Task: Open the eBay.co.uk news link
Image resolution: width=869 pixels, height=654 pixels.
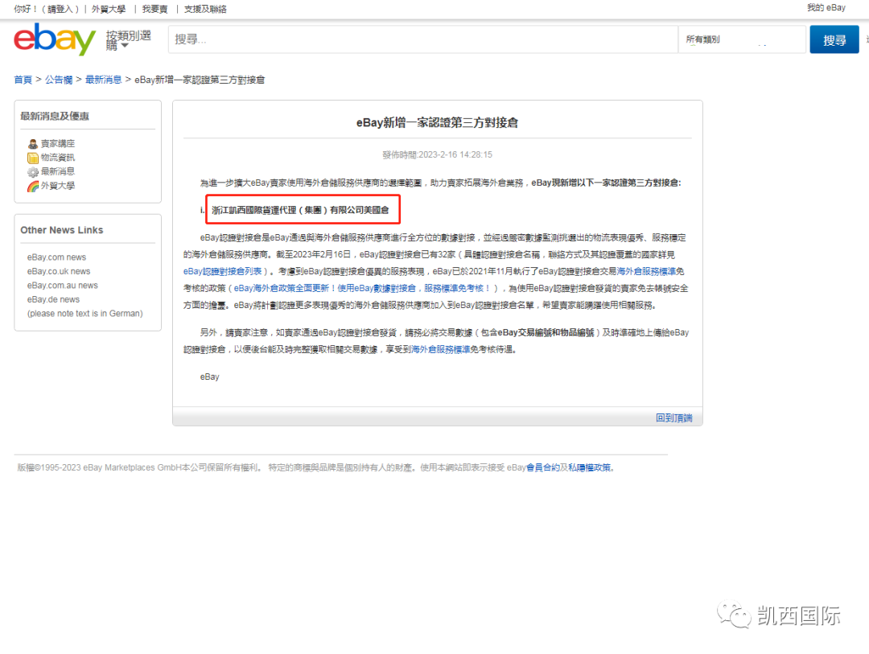Action: coord(58,271)
